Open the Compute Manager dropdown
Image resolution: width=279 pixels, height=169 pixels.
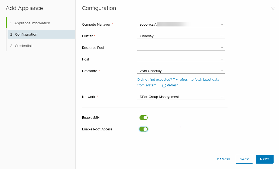[x=181, y=25]
